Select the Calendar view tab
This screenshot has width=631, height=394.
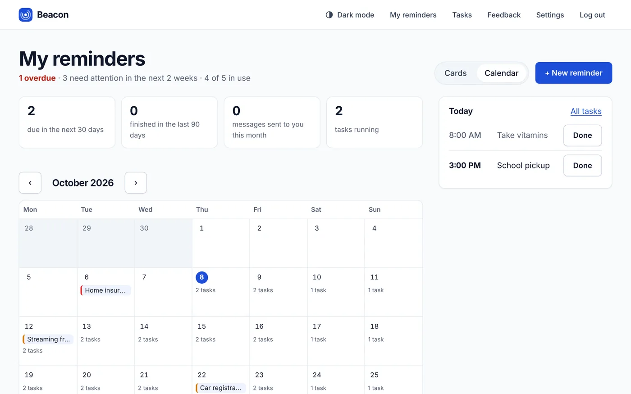pyautogui.click(x=501, y=73)
